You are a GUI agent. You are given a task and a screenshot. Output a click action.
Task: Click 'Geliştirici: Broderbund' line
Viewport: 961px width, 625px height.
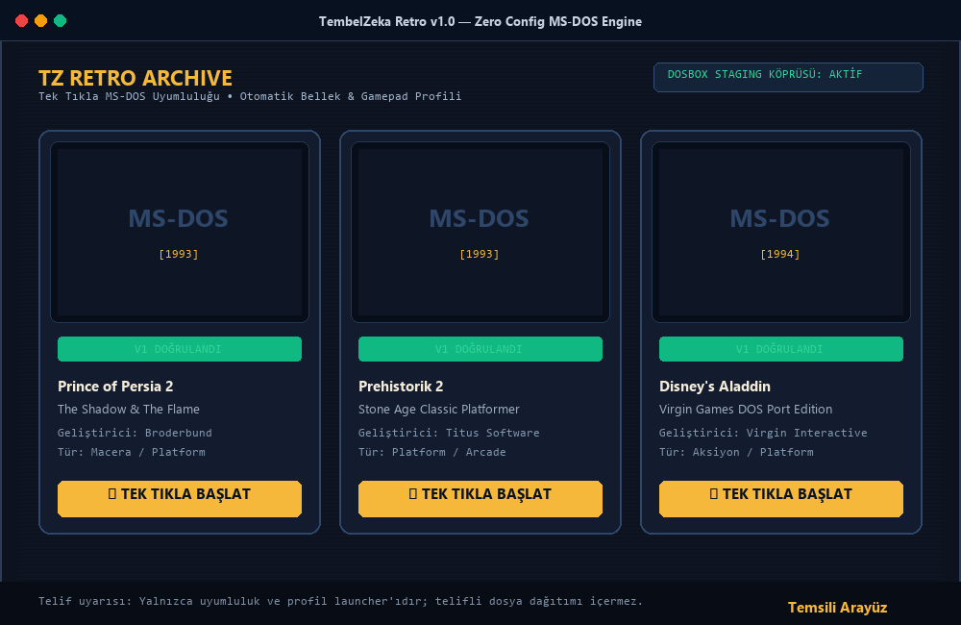[135, 433]
